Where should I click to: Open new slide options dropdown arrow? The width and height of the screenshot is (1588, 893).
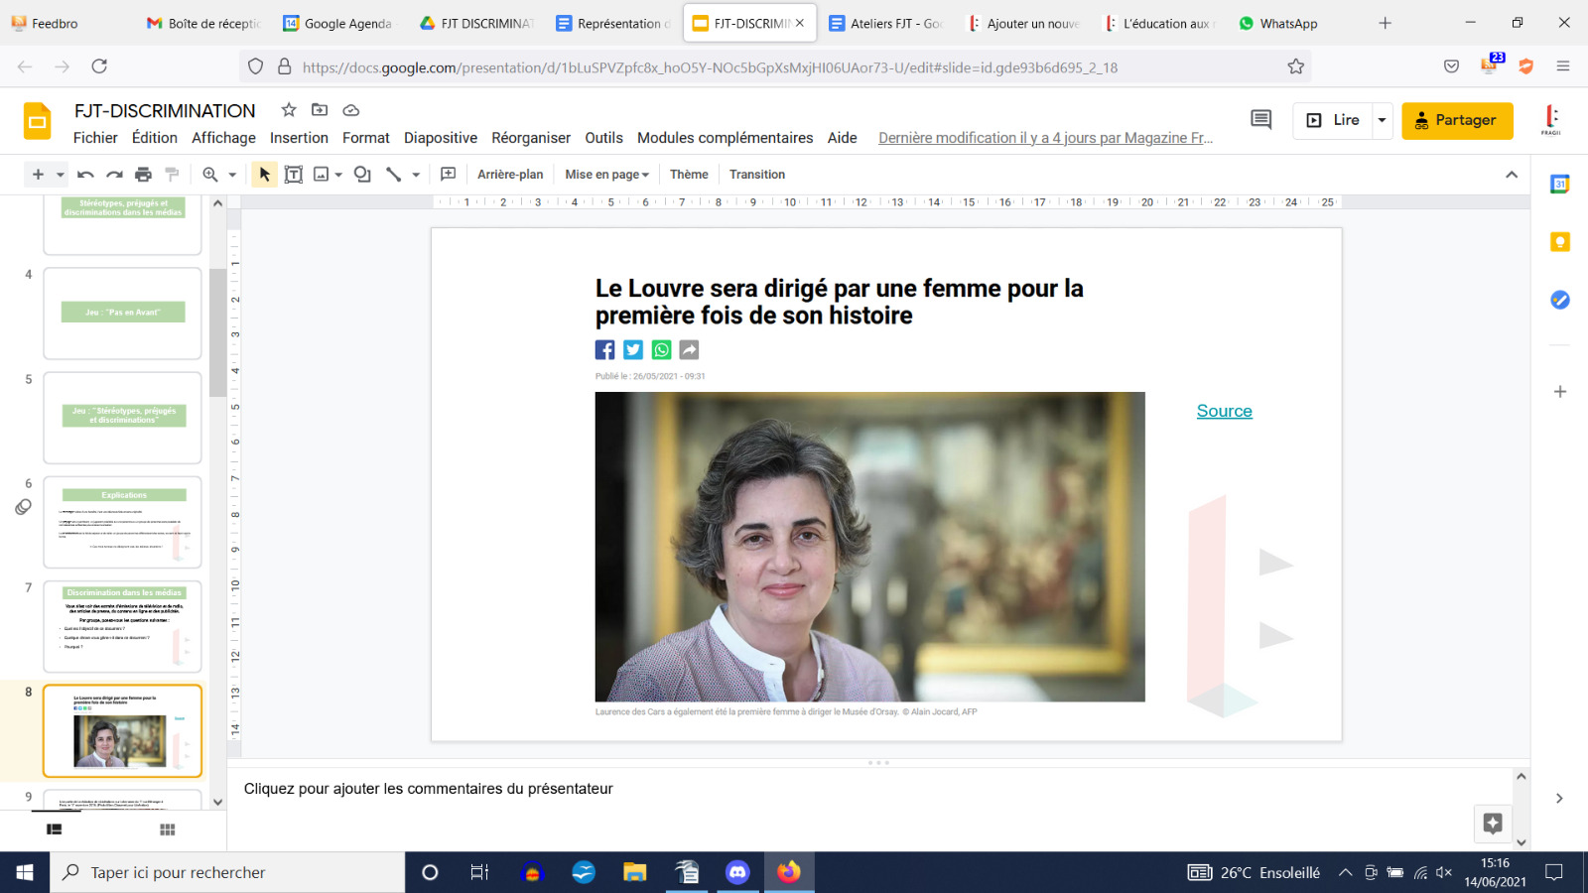coord(61,175)
